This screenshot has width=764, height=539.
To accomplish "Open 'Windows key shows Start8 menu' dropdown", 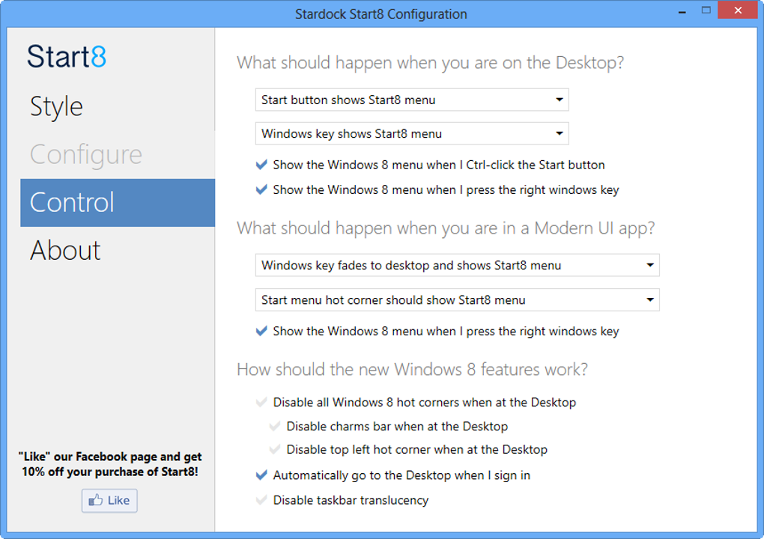I will pyautogui.click(x=412, y=133).
